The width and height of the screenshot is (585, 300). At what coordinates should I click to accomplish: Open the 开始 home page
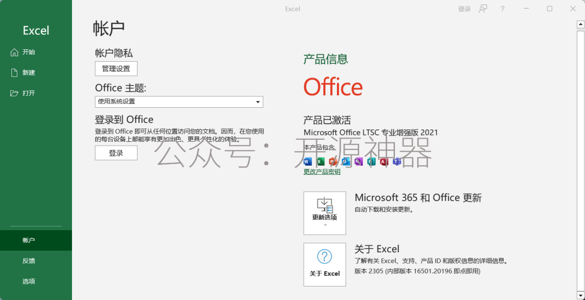click(36, 52)
